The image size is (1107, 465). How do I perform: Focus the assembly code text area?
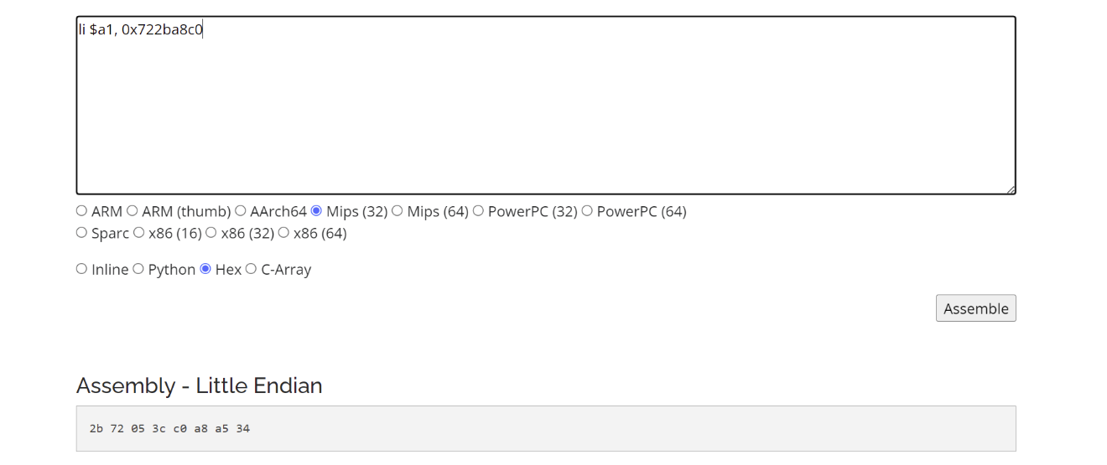(x=546, y=106)
